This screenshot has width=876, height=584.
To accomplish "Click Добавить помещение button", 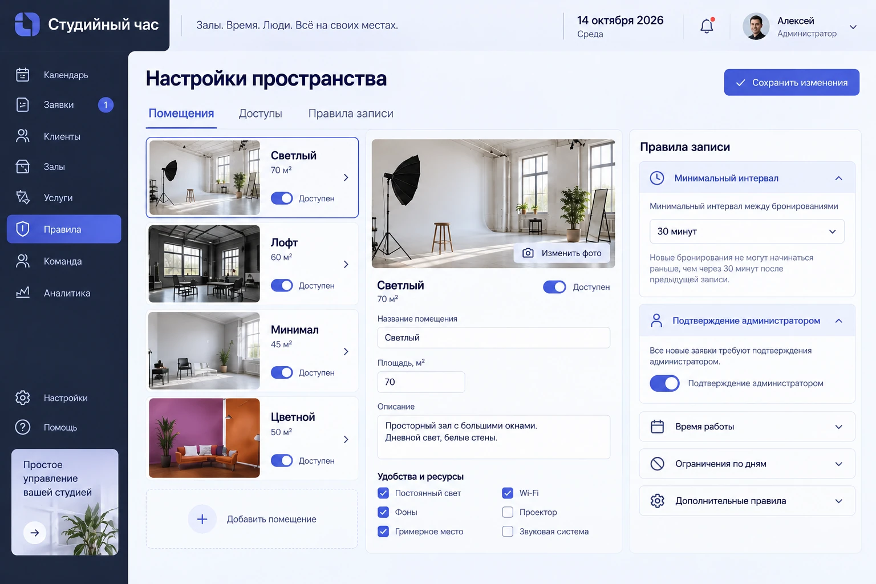I will pos(252,519).
